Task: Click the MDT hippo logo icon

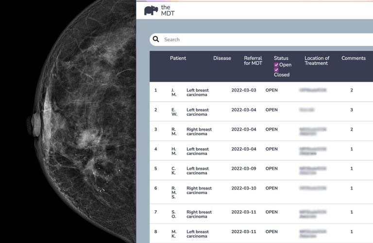Action: 151,11
